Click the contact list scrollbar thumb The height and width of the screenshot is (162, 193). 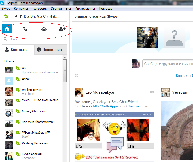(65, 71)
